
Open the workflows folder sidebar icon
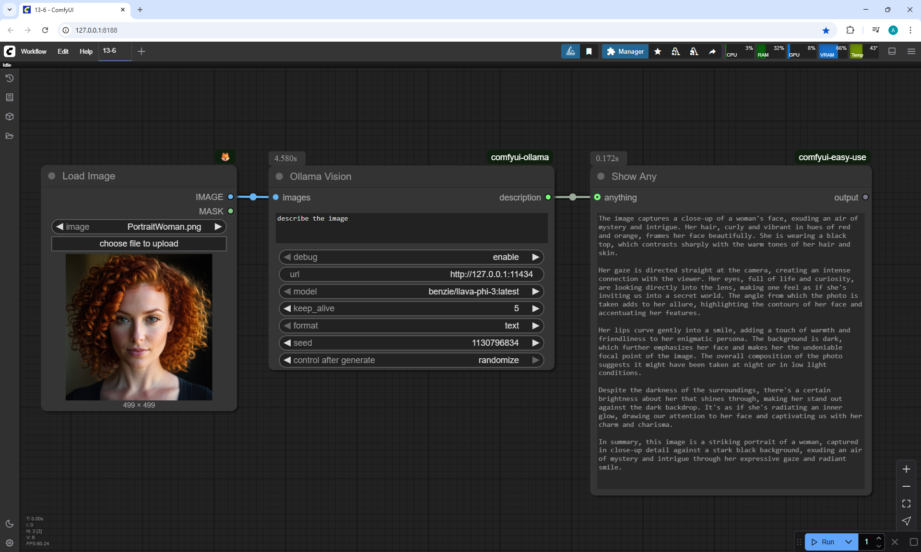9,136
